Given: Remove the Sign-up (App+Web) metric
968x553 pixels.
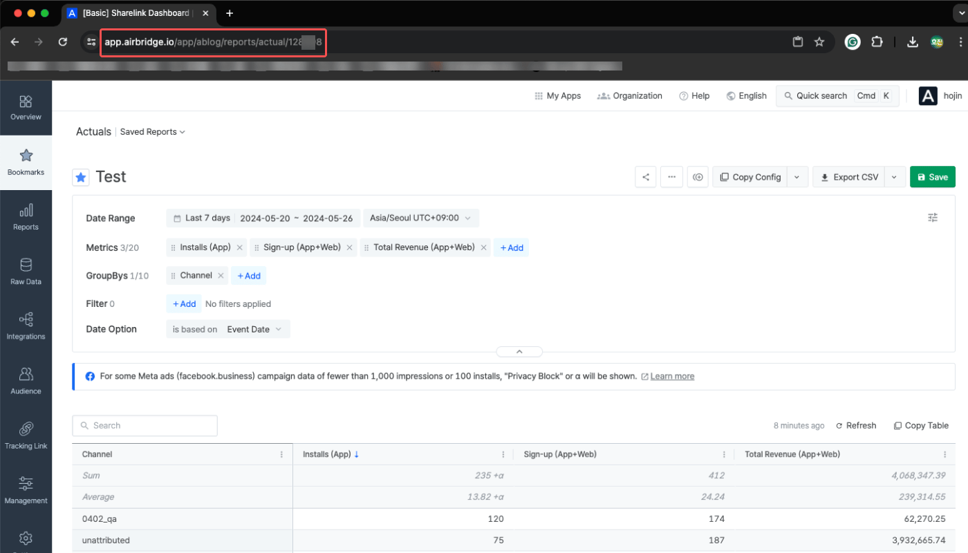Looking at the screenshot, I should tap(350, 247).
